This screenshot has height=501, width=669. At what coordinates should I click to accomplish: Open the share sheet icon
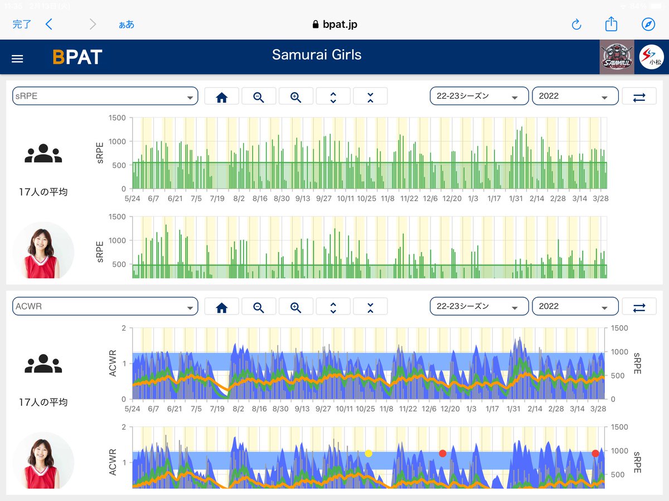pyautogui.click(x=612, y=23)
